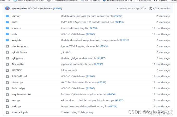Click the train.py file icon
177x117 pixels.
pyautogui.click(x=8, y=106)
